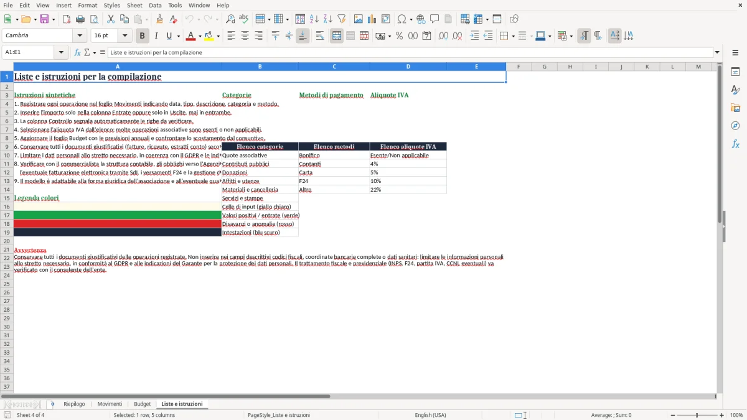
Task: Open the sidebar Navigator panel
Action: click(735, 126)
